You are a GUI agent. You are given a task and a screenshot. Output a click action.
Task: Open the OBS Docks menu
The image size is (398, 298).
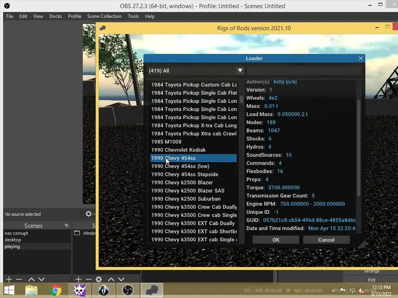point(55,16)
